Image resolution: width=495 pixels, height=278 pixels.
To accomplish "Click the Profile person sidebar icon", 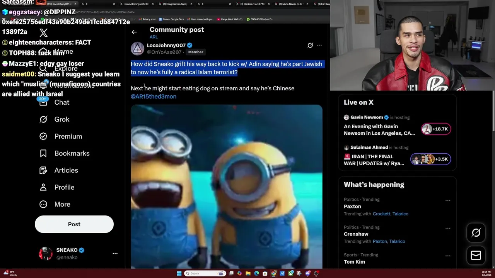I will click(x=43, y=187).
